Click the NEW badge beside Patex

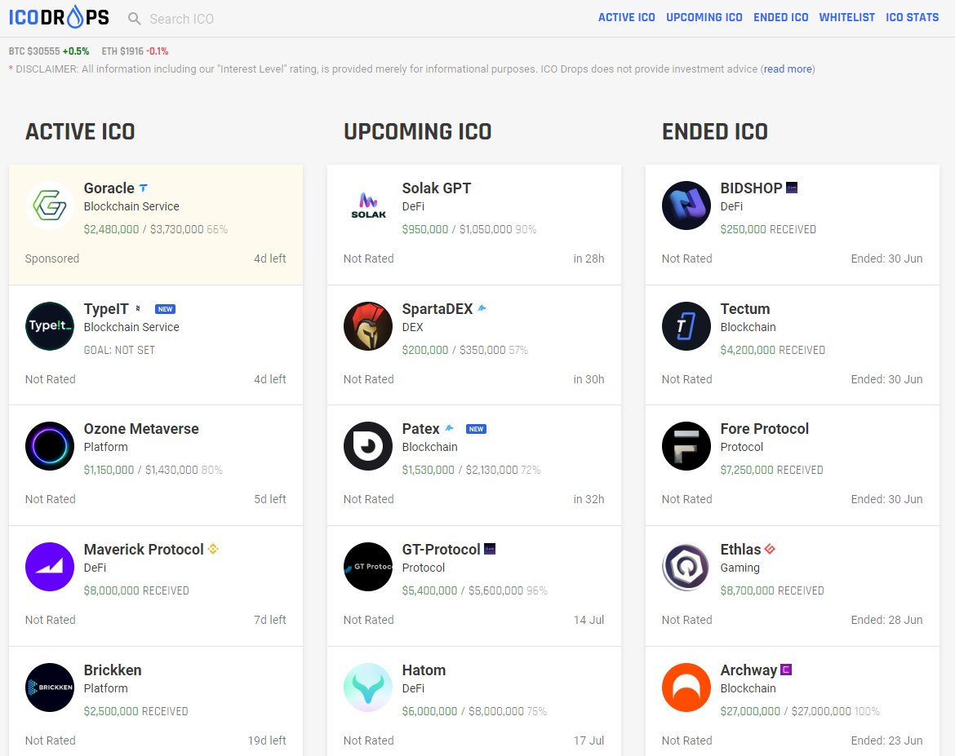[x=476, y=429]
